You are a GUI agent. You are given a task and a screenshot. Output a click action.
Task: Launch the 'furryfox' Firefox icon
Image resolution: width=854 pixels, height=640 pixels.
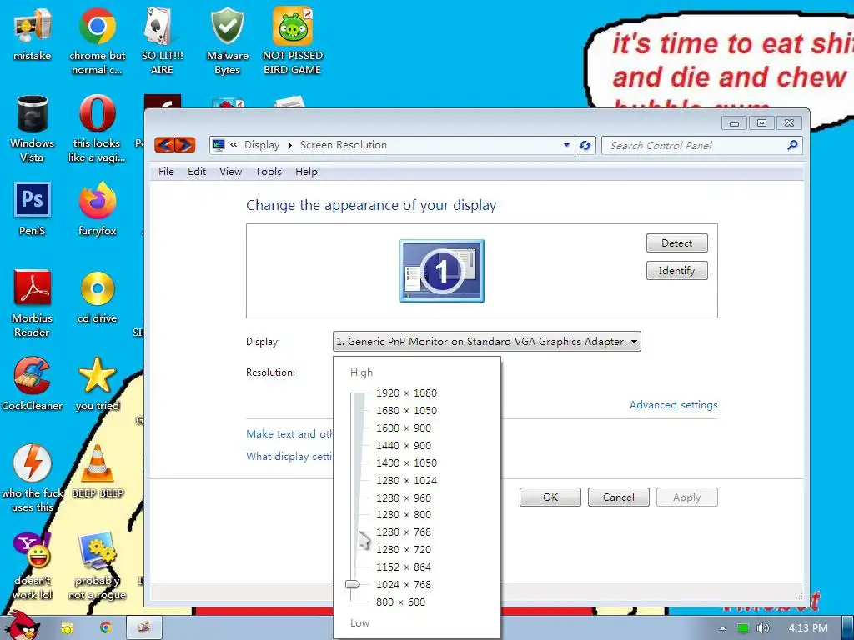coord(97,209)
